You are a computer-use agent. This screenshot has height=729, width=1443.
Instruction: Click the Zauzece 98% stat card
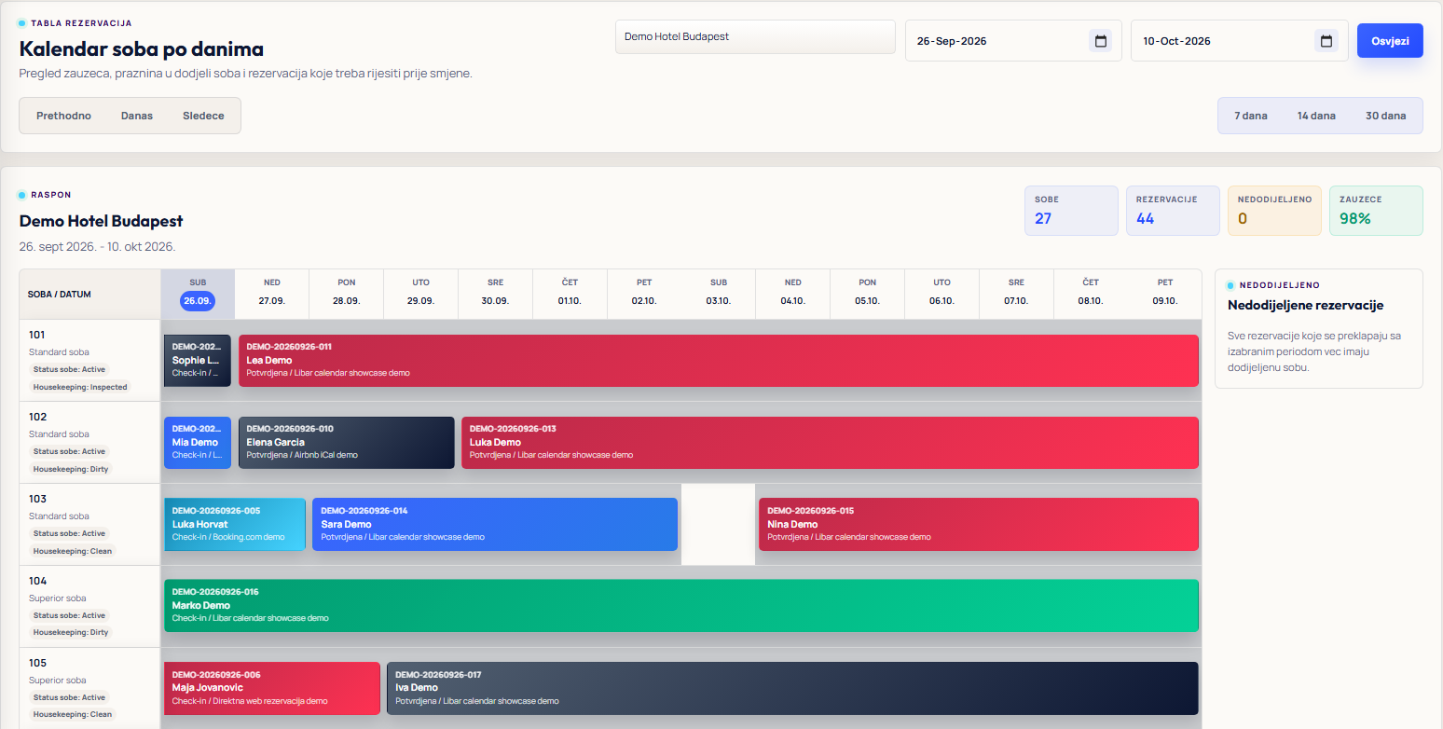(x=1376, y=211)
